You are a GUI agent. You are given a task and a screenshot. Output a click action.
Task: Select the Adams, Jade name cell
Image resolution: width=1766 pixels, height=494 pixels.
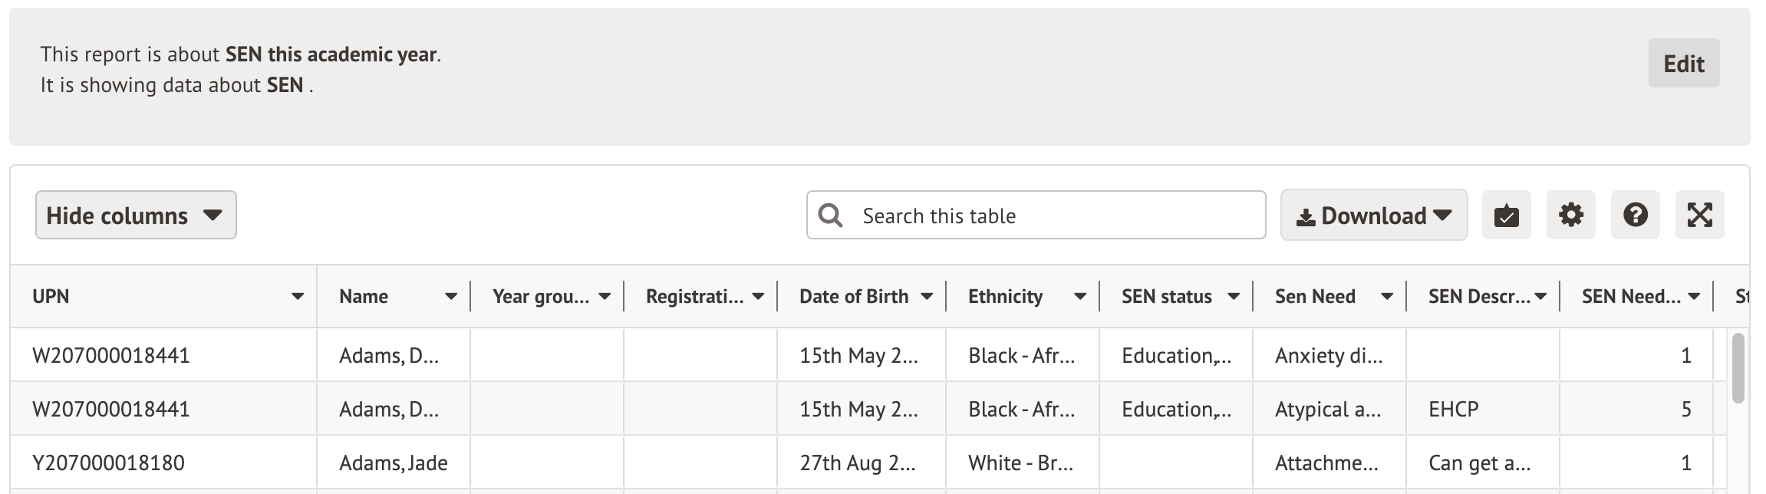pyautogui.click(x=394, y=463)
